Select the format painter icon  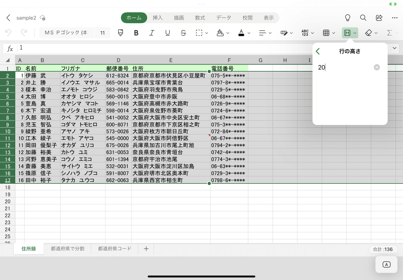pyautogui.click(x=120, y=33)
